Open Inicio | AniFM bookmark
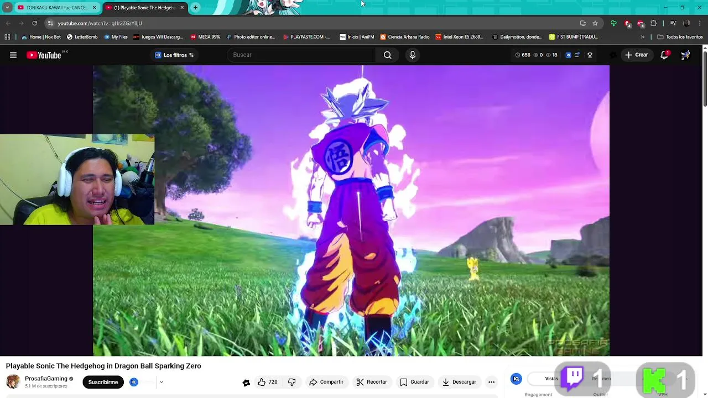 (357, 37)
